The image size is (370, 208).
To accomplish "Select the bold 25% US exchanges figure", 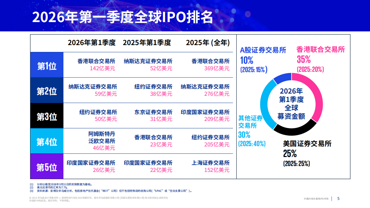I will [x=290, y=154].
